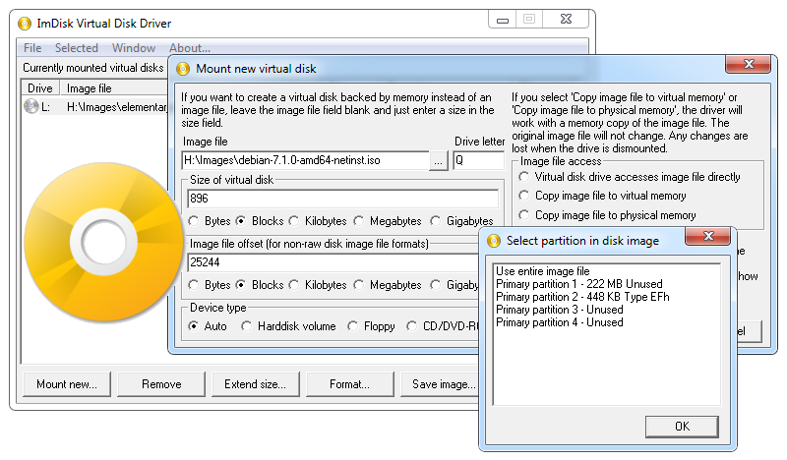Select 'Primary partition 4 - Unused' entry
This screenshot has width=787, height=460.
560,322
